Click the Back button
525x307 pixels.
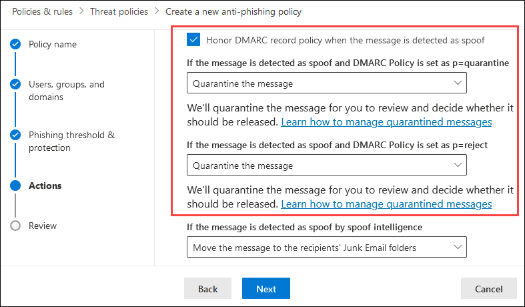click(207, 288)
